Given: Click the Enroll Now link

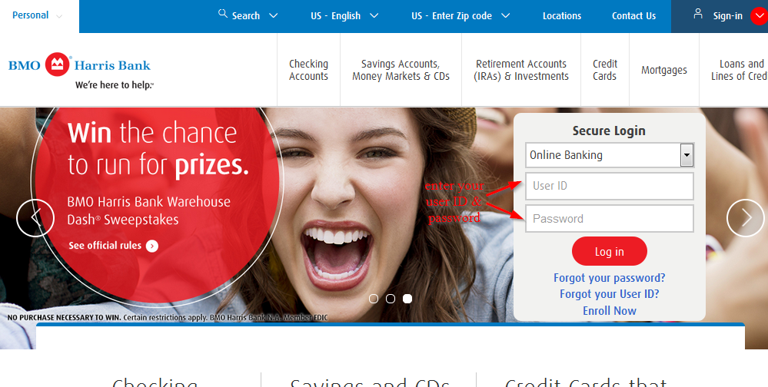Looking at the screenshot, I should 610,311.
